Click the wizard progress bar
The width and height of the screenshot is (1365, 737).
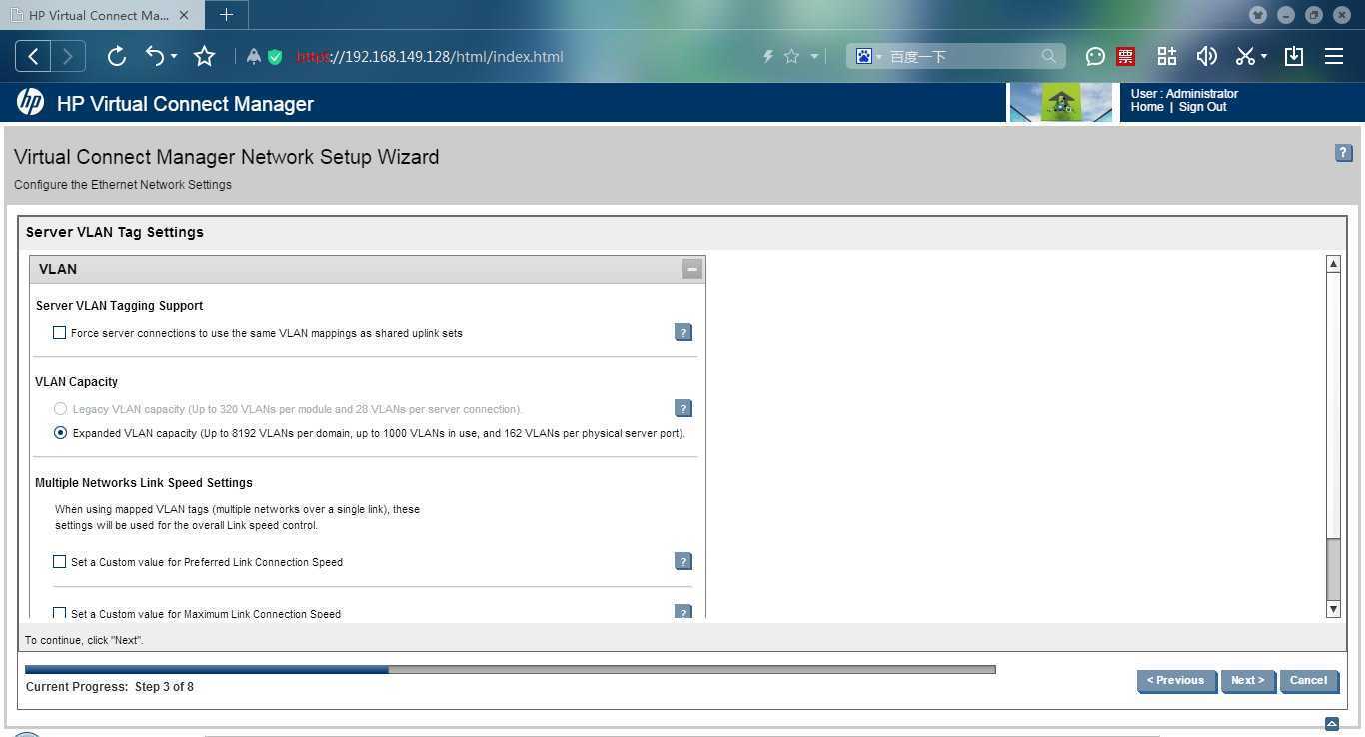511,670
